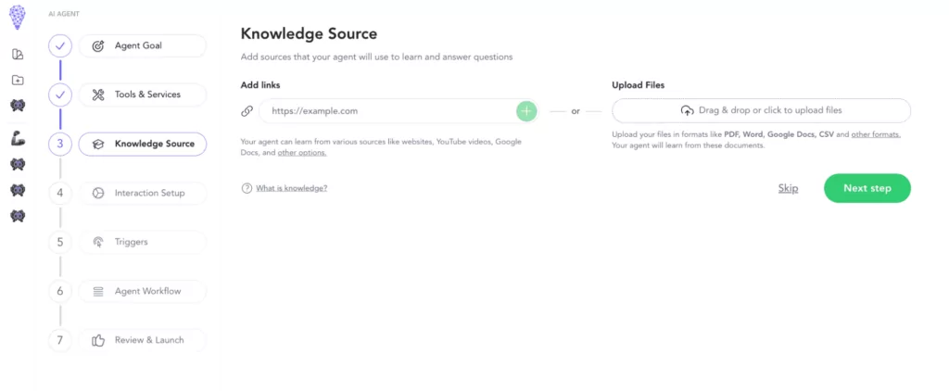Click the step 1 checkmark circle
The image size is (949, 391).
(60, 45)
